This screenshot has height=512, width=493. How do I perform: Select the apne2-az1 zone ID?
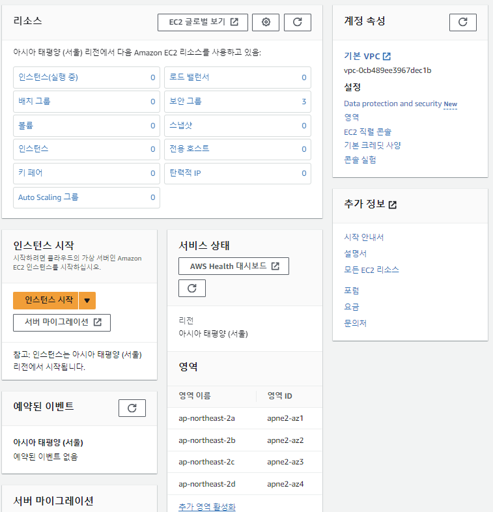coord(285,418)
